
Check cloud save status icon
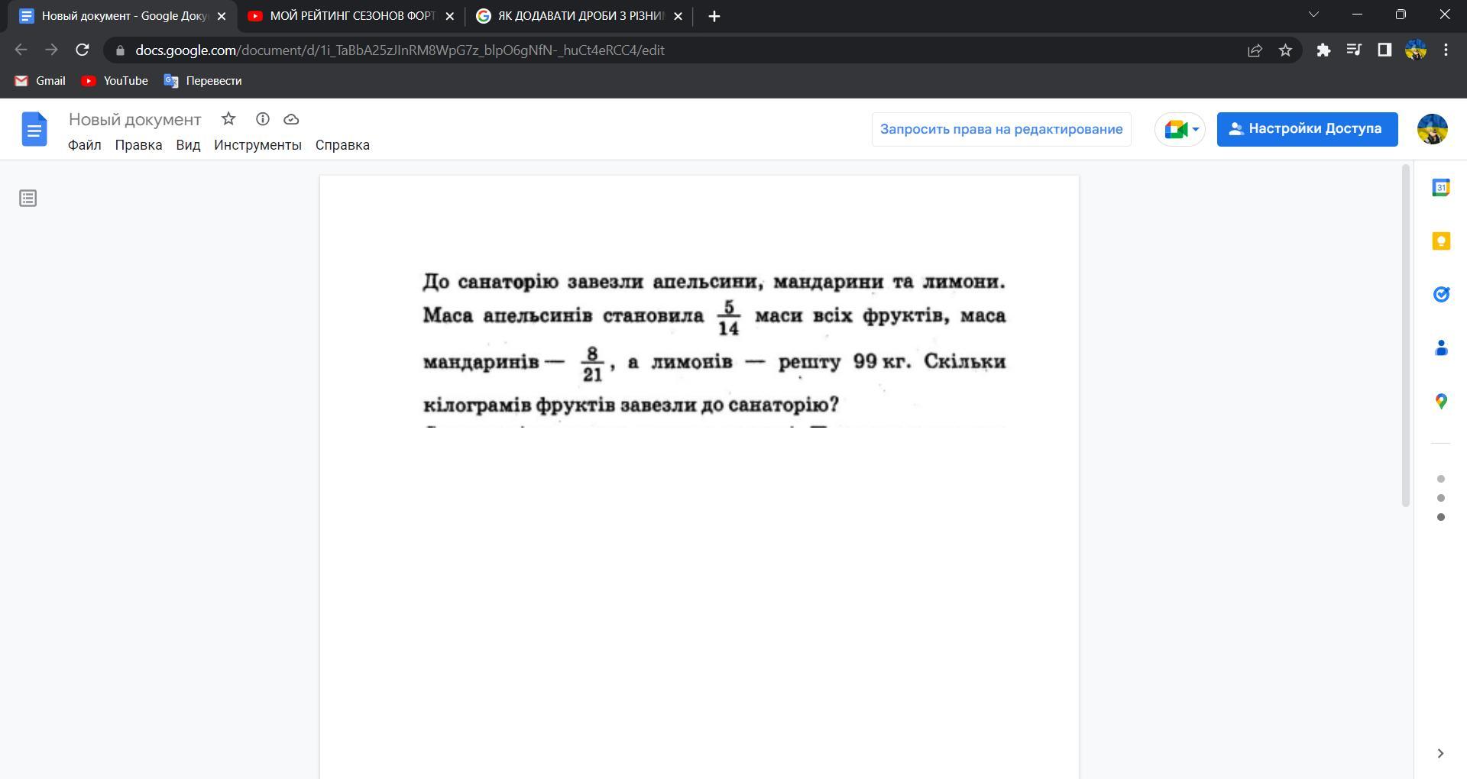291,119
